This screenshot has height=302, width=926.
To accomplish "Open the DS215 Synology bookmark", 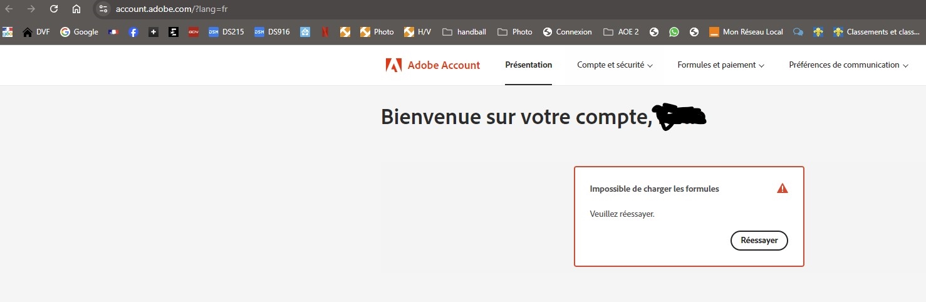I will 226,32.
